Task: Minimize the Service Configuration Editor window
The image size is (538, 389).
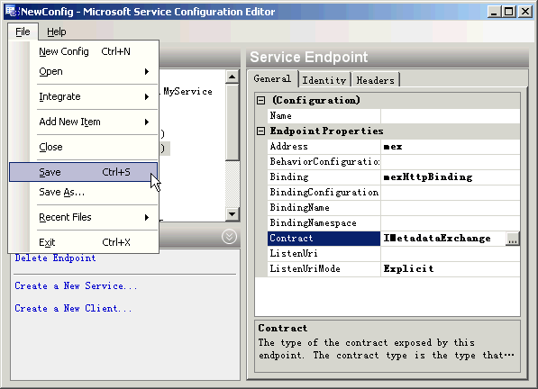Action: click(x=494, y=12)
